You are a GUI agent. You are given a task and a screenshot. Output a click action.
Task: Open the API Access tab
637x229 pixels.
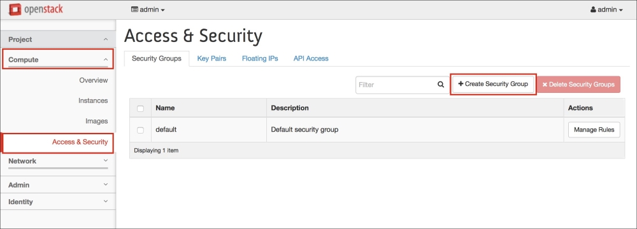[311, 59]
